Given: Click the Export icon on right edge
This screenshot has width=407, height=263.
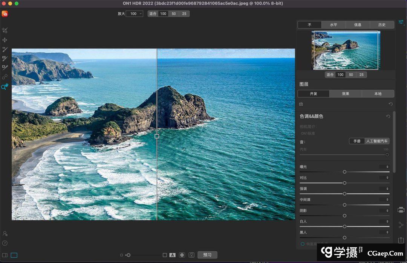Looking at the screenshot, I should (x=401, y=240).
